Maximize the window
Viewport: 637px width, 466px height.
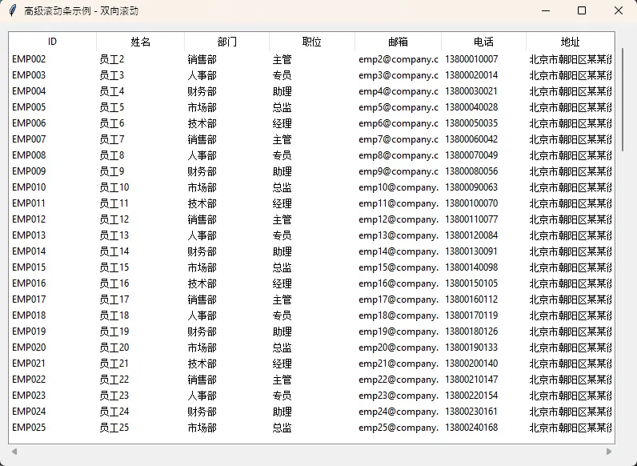582,11
